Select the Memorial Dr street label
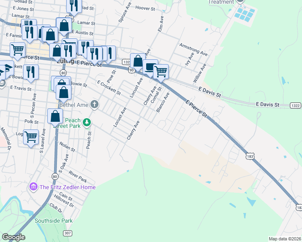The height and width of the screenshot is (242, 302). click(x=6, y=139)
